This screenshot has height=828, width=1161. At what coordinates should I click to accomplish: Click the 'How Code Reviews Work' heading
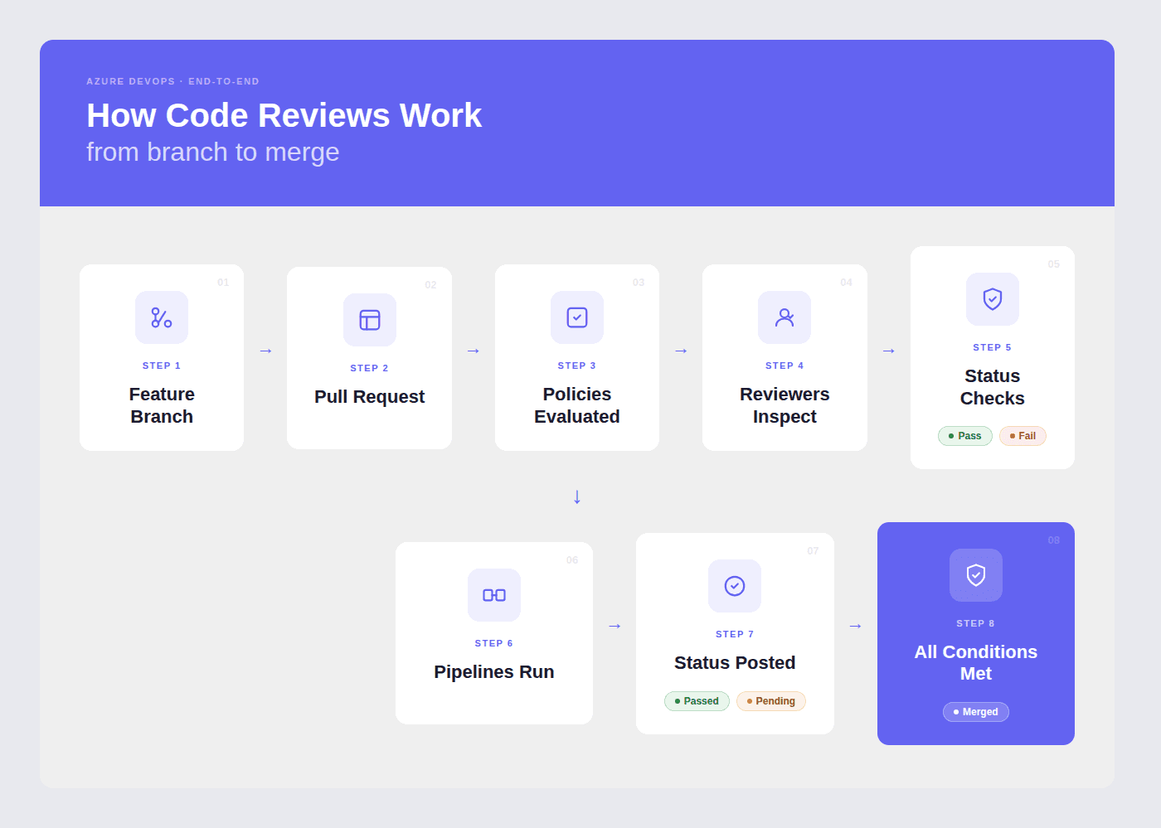click(x=284, y=115)
